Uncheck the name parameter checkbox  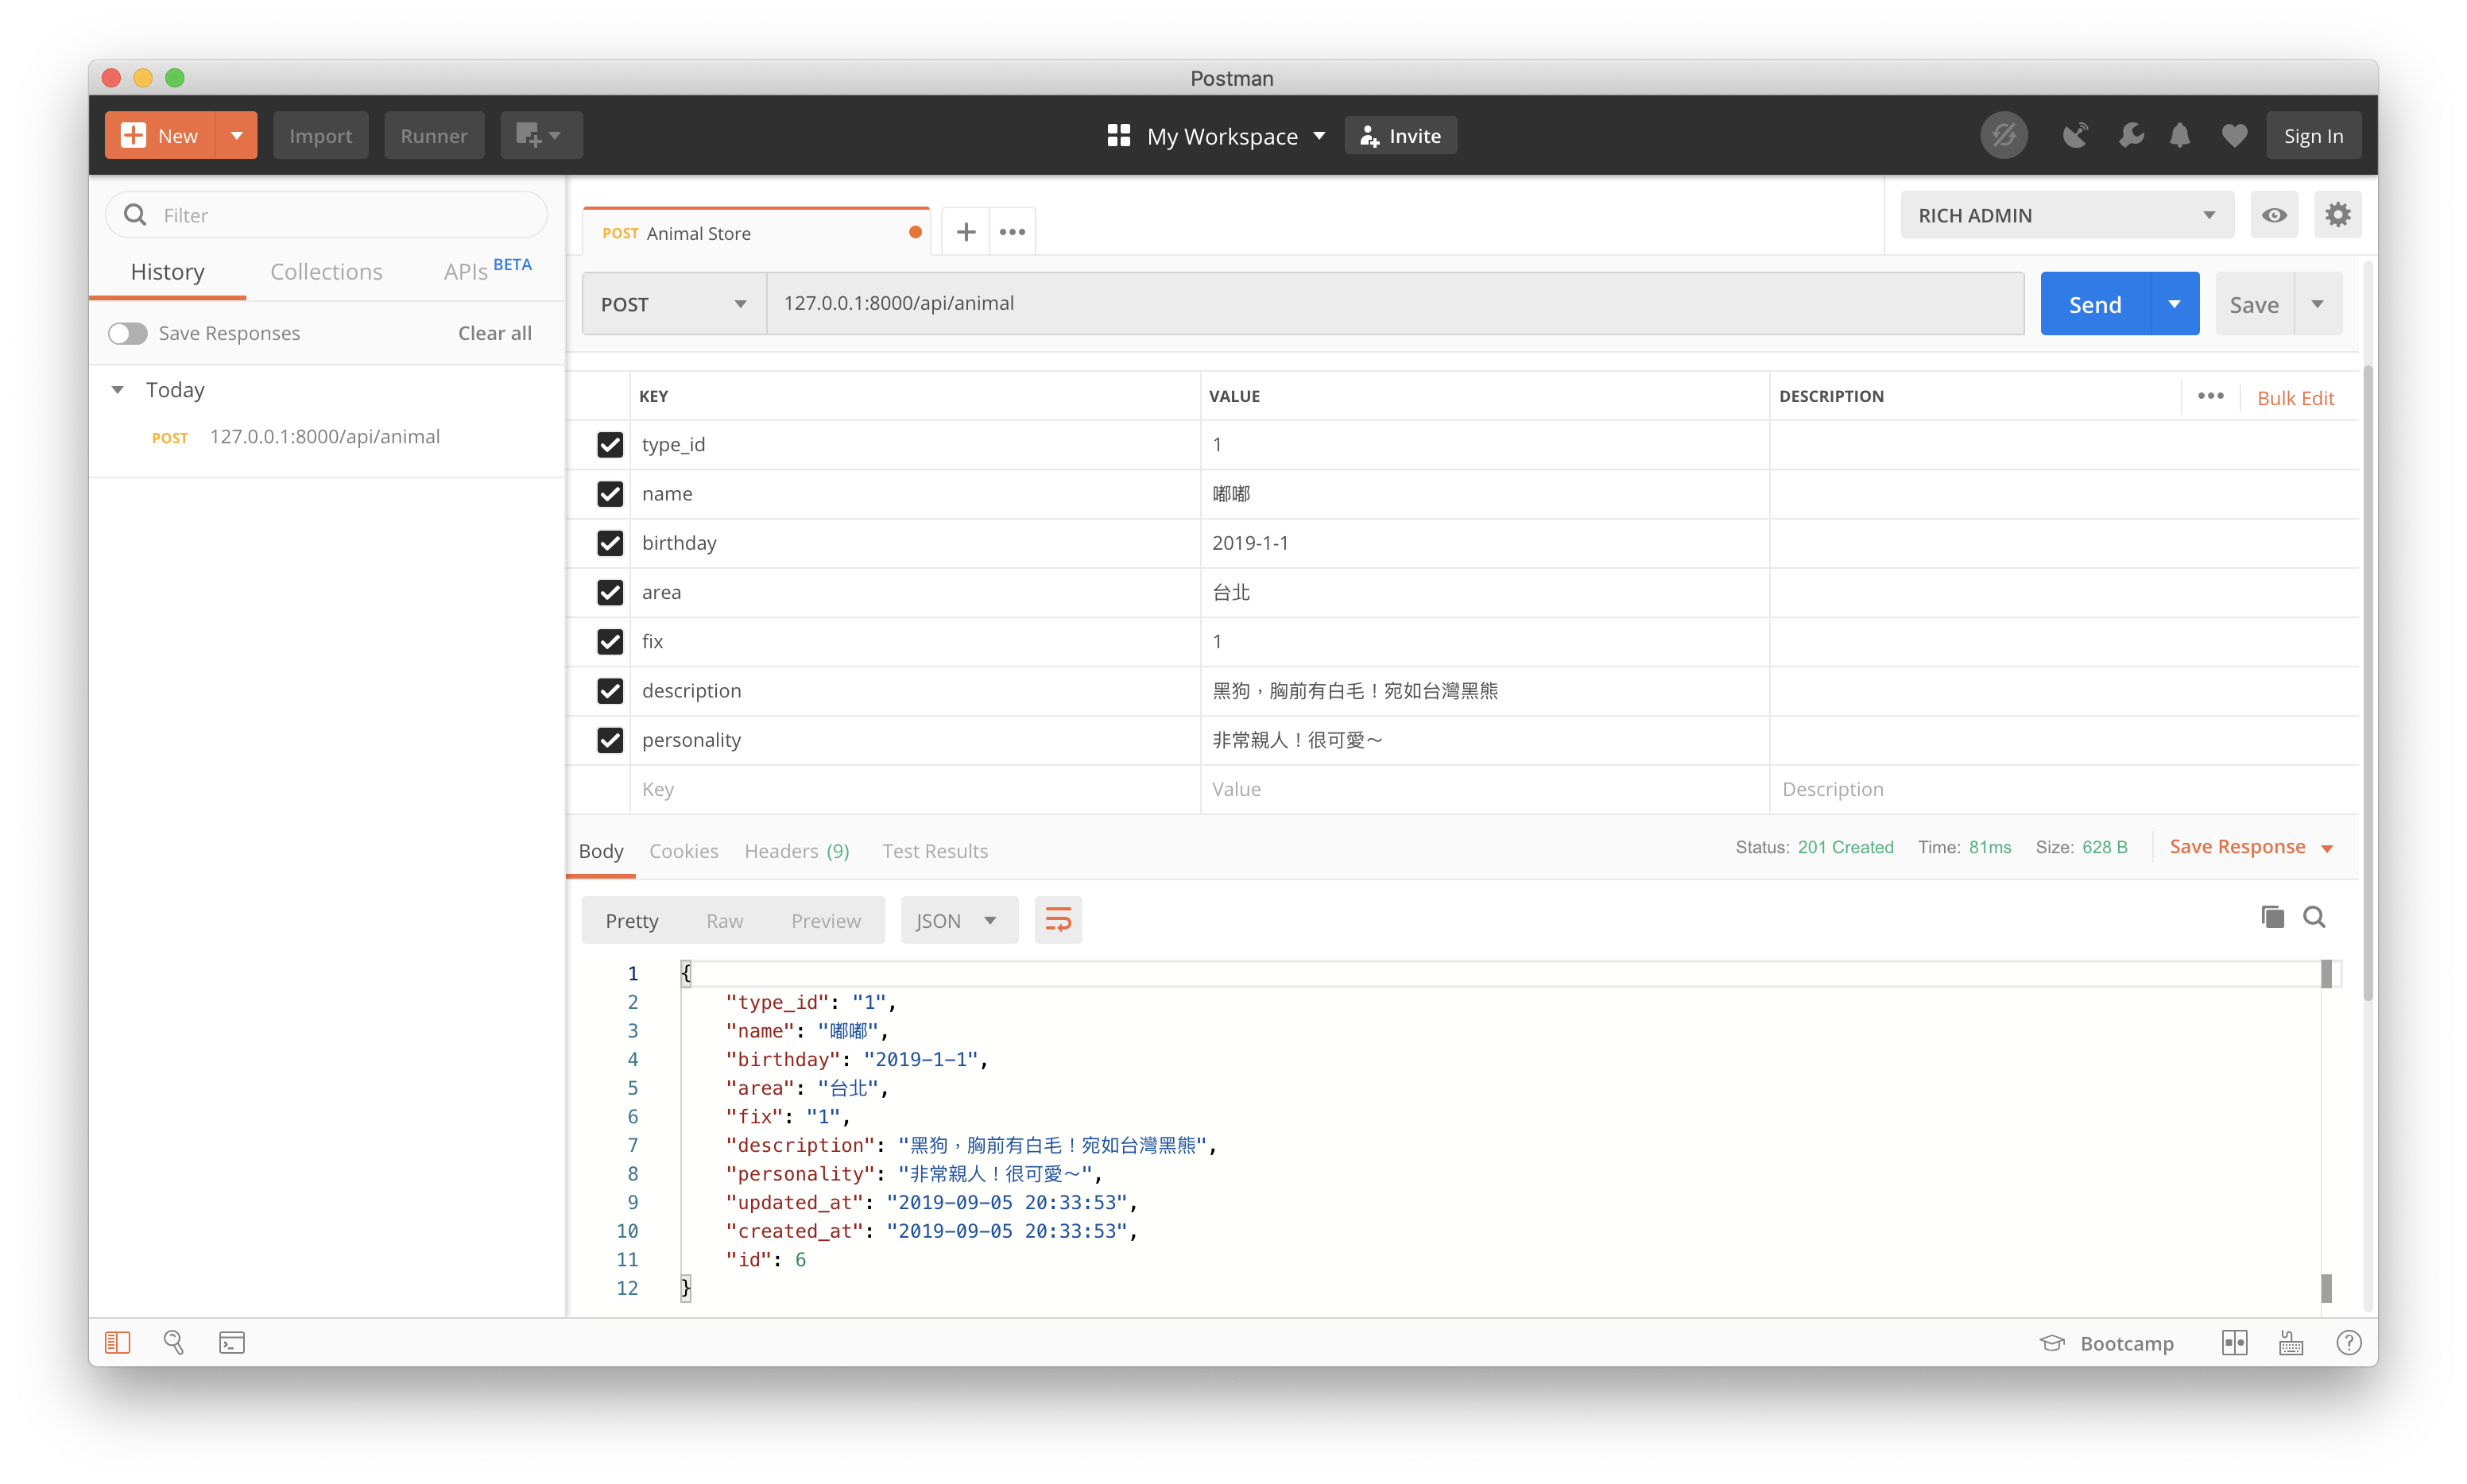tap(610, 493)
